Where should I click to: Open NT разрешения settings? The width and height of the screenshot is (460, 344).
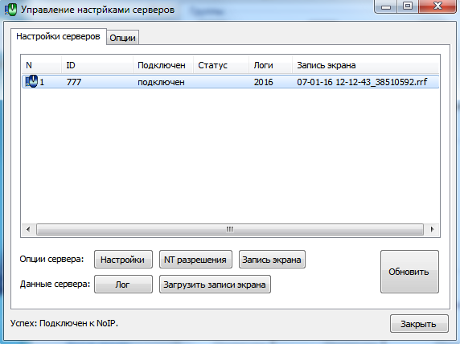(x=195, y=260)
